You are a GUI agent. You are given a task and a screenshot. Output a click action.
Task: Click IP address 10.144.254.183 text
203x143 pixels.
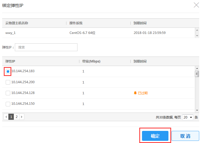[23, 71]
